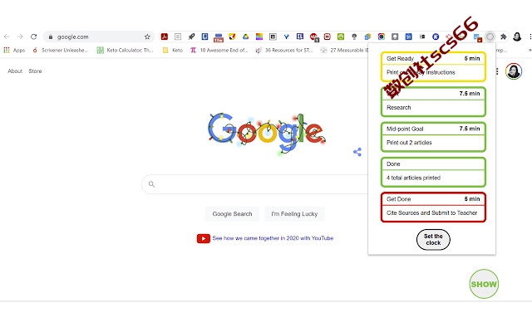This screenshot has width=532, height=332.
Task: View site info via the lock icon
Action: click(x=51, y=37)
